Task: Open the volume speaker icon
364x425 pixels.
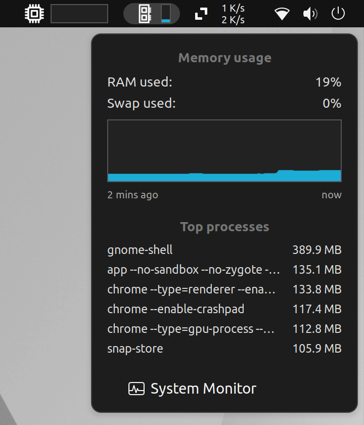Action: [x=310, y=14]
